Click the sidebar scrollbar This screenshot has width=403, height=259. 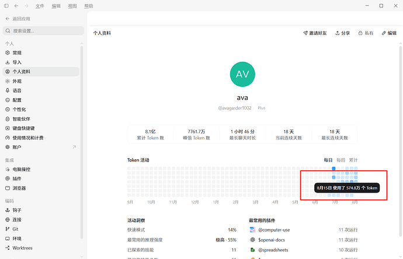point(82,142)
